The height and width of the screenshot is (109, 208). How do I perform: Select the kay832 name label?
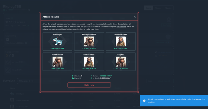121,55
